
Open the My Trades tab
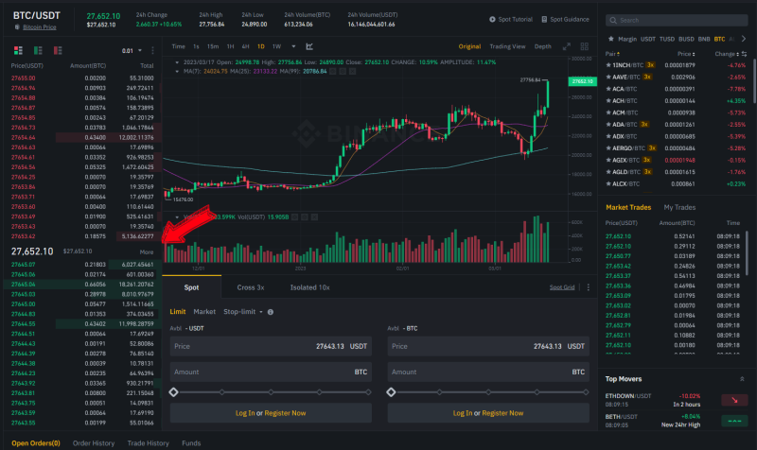(x=679, y=207)
